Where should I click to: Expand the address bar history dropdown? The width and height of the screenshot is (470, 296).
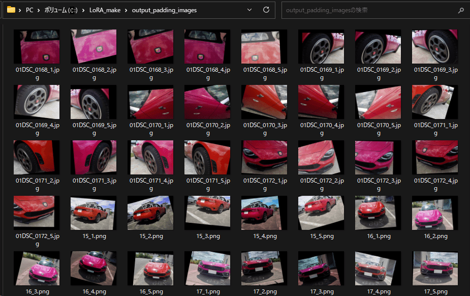point(249,10)
